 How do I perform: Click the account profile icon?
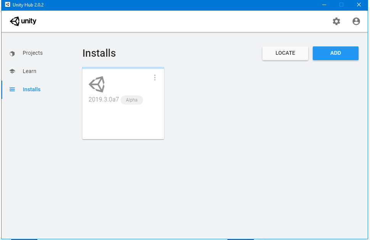pyautogui.click(x=356, y=21)
